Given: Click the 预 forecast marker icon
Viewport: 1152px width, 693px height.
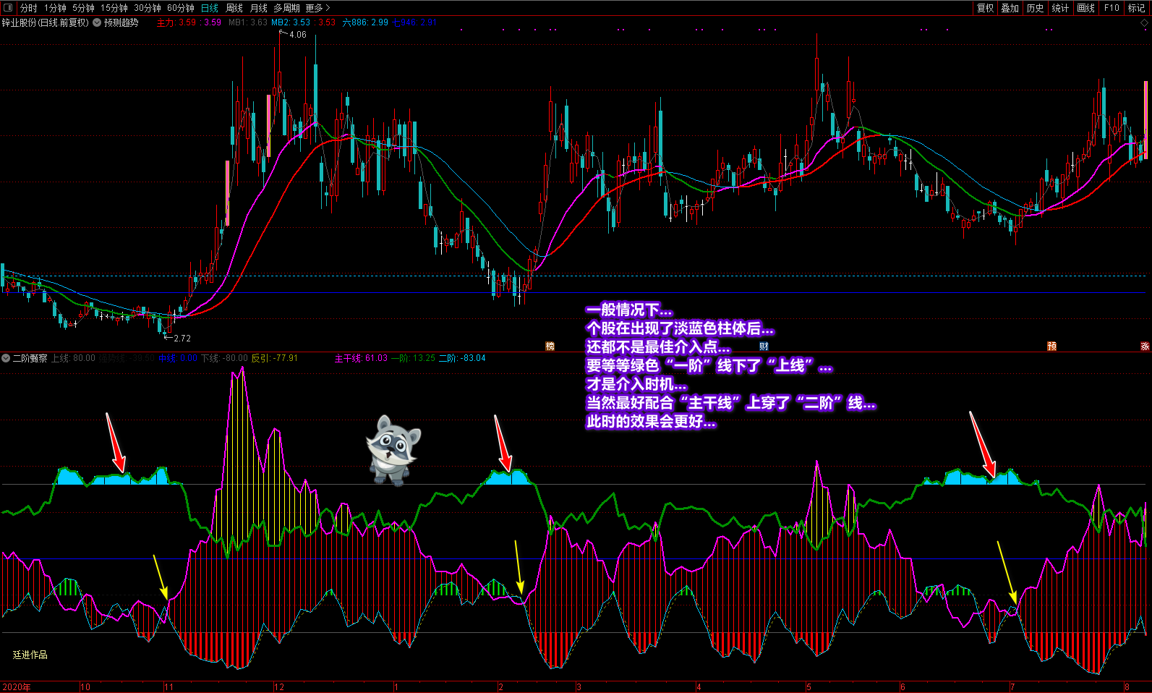Looking at the screenshot, I should [1051, 346].
